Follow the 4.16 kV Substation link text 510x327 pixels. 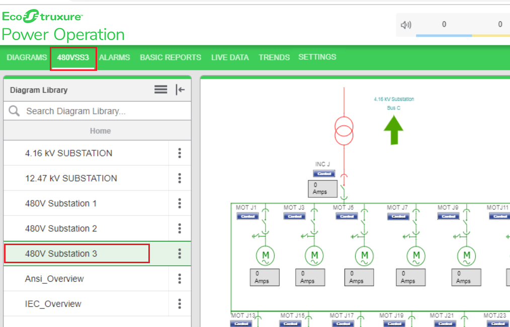(394, 99)
